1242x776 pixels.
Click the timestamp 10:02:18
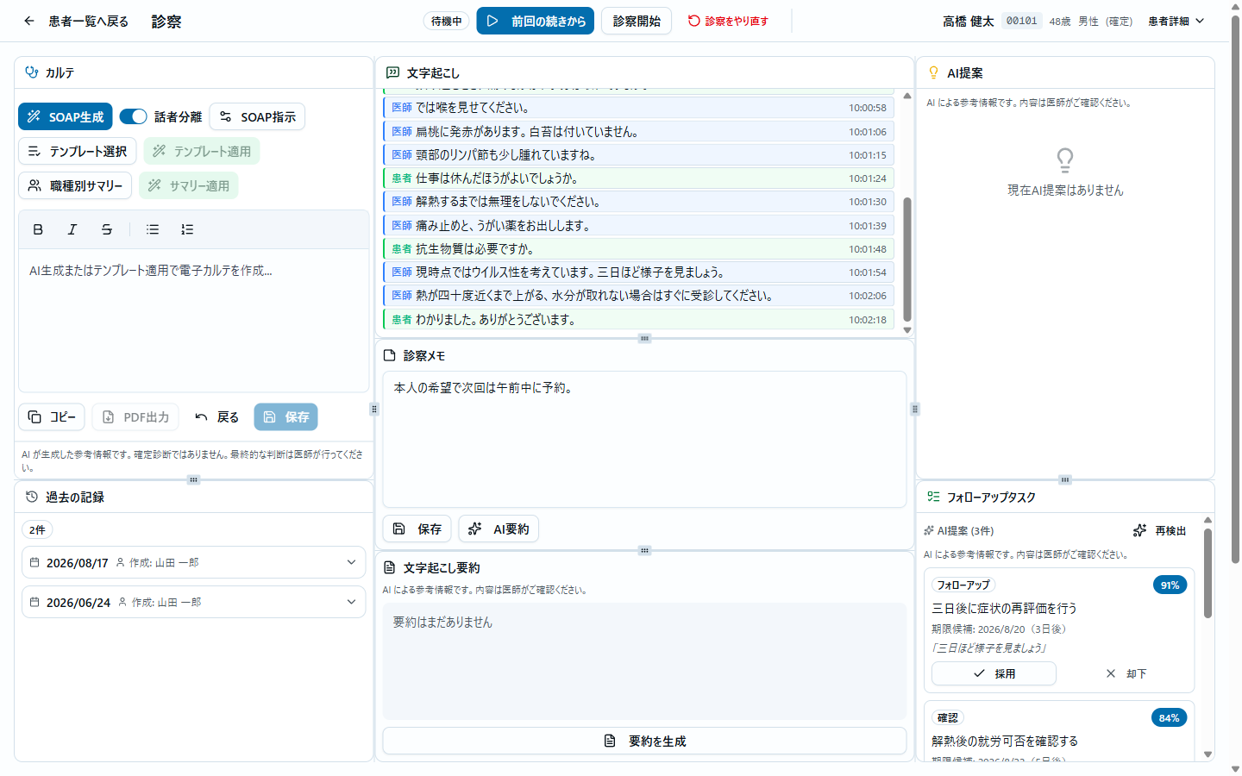point(867,319)
